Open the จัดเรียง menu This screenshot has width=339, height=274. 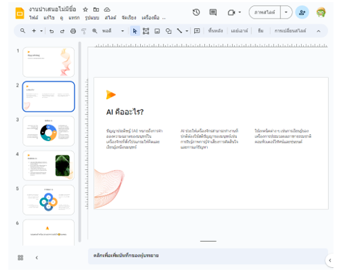129,18
